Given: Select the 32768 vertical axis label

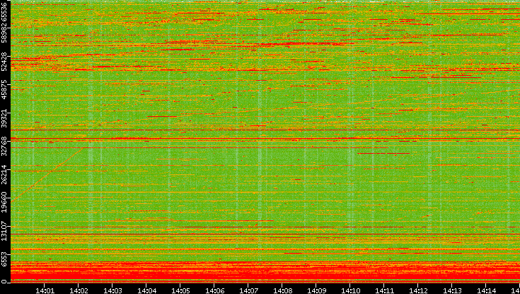Looking at the screenshot, I should tap(4, 147).
